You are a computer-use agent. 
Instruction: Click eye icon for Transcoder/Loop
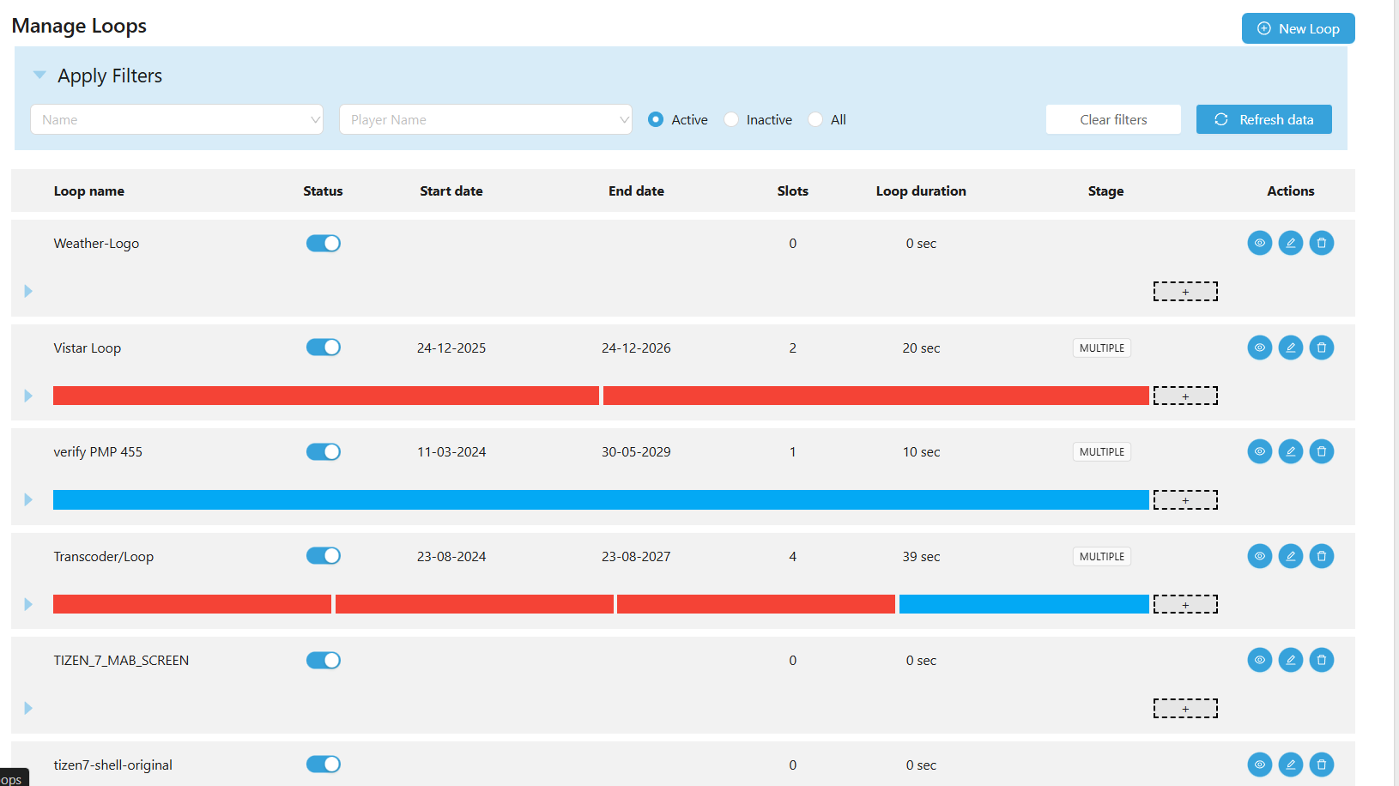(x=1259, y=556)
